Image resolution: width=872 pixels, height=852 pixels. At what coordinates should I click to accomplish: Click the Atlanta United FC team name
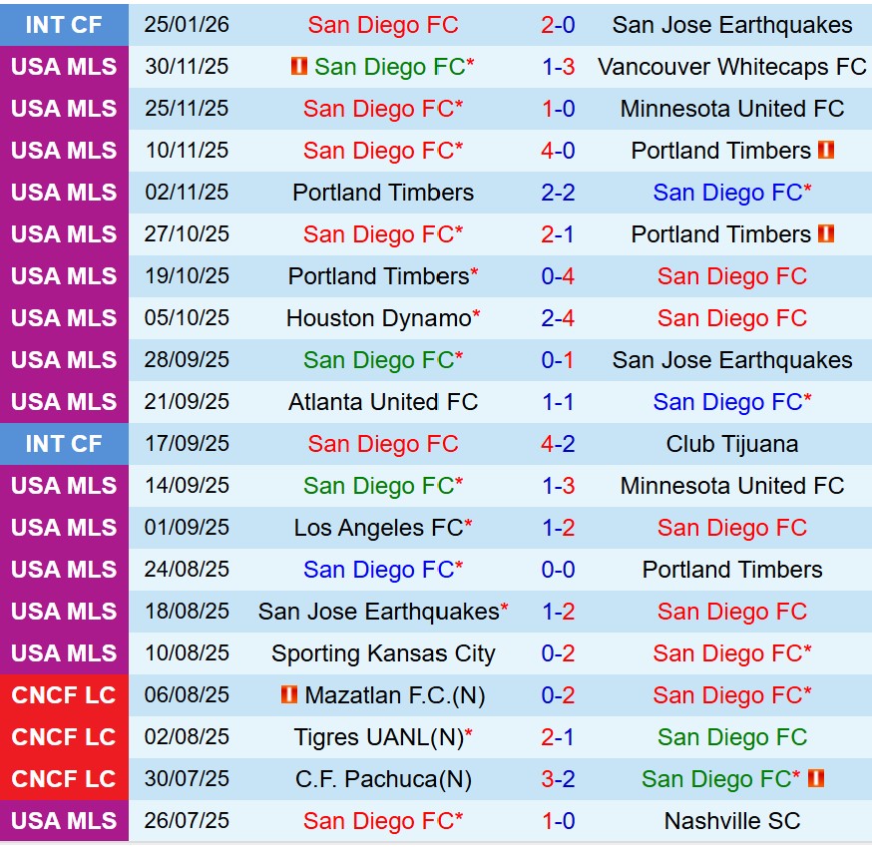coord(383,402)
